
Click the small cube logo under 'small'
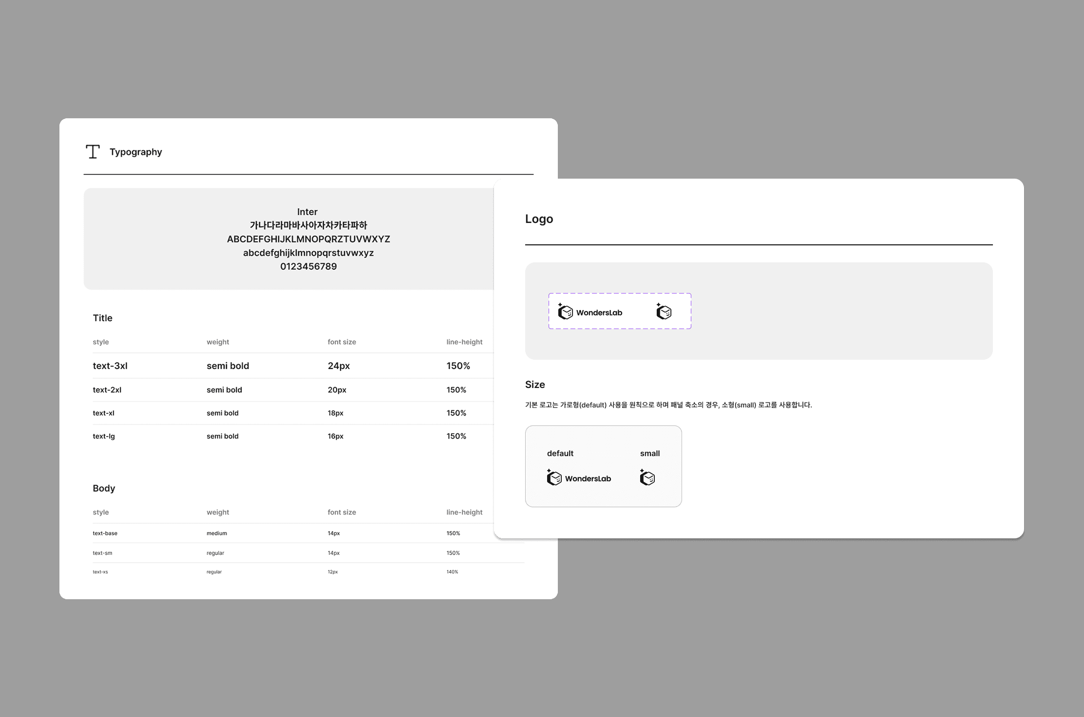click(647, 478)
